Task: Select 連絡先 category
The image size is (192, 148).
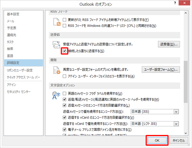Action: pyautogui.click(x=23, y=35)
